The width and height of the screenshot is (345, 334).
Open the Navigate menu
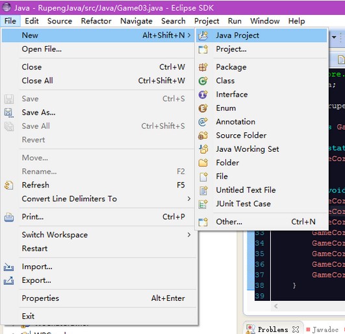tap(136, 21)
